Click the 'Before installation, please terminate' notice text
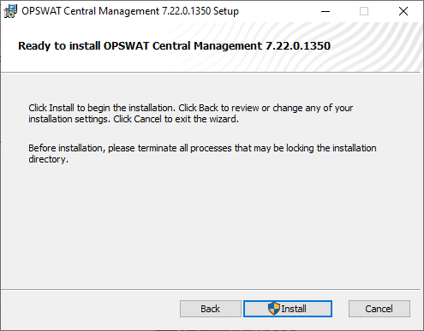Image resolution: width=424 pixels, height=331 pixels. 202,153
